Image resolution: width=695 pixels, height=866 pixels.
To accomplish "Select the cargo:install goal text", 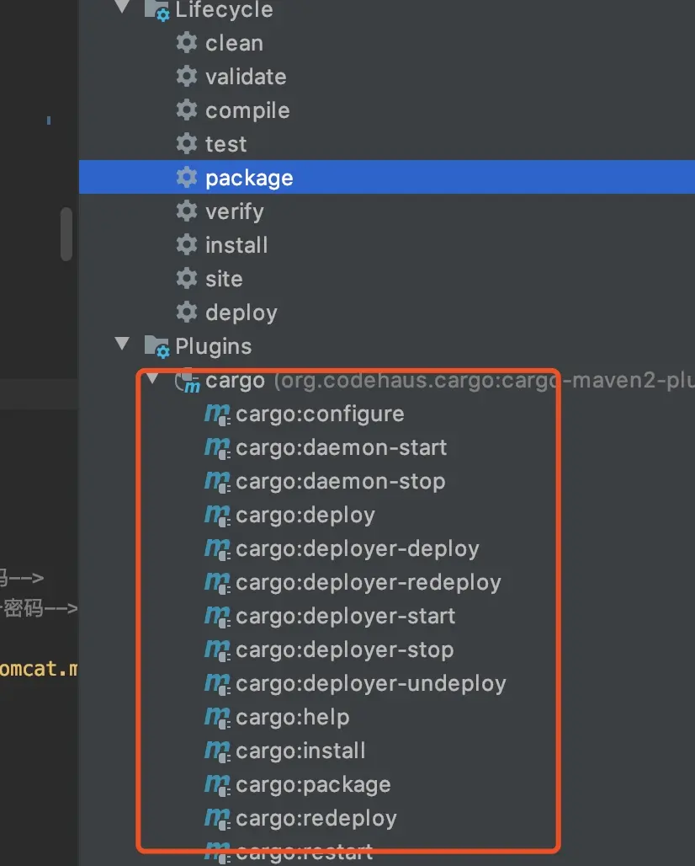I will pos(300,751).
